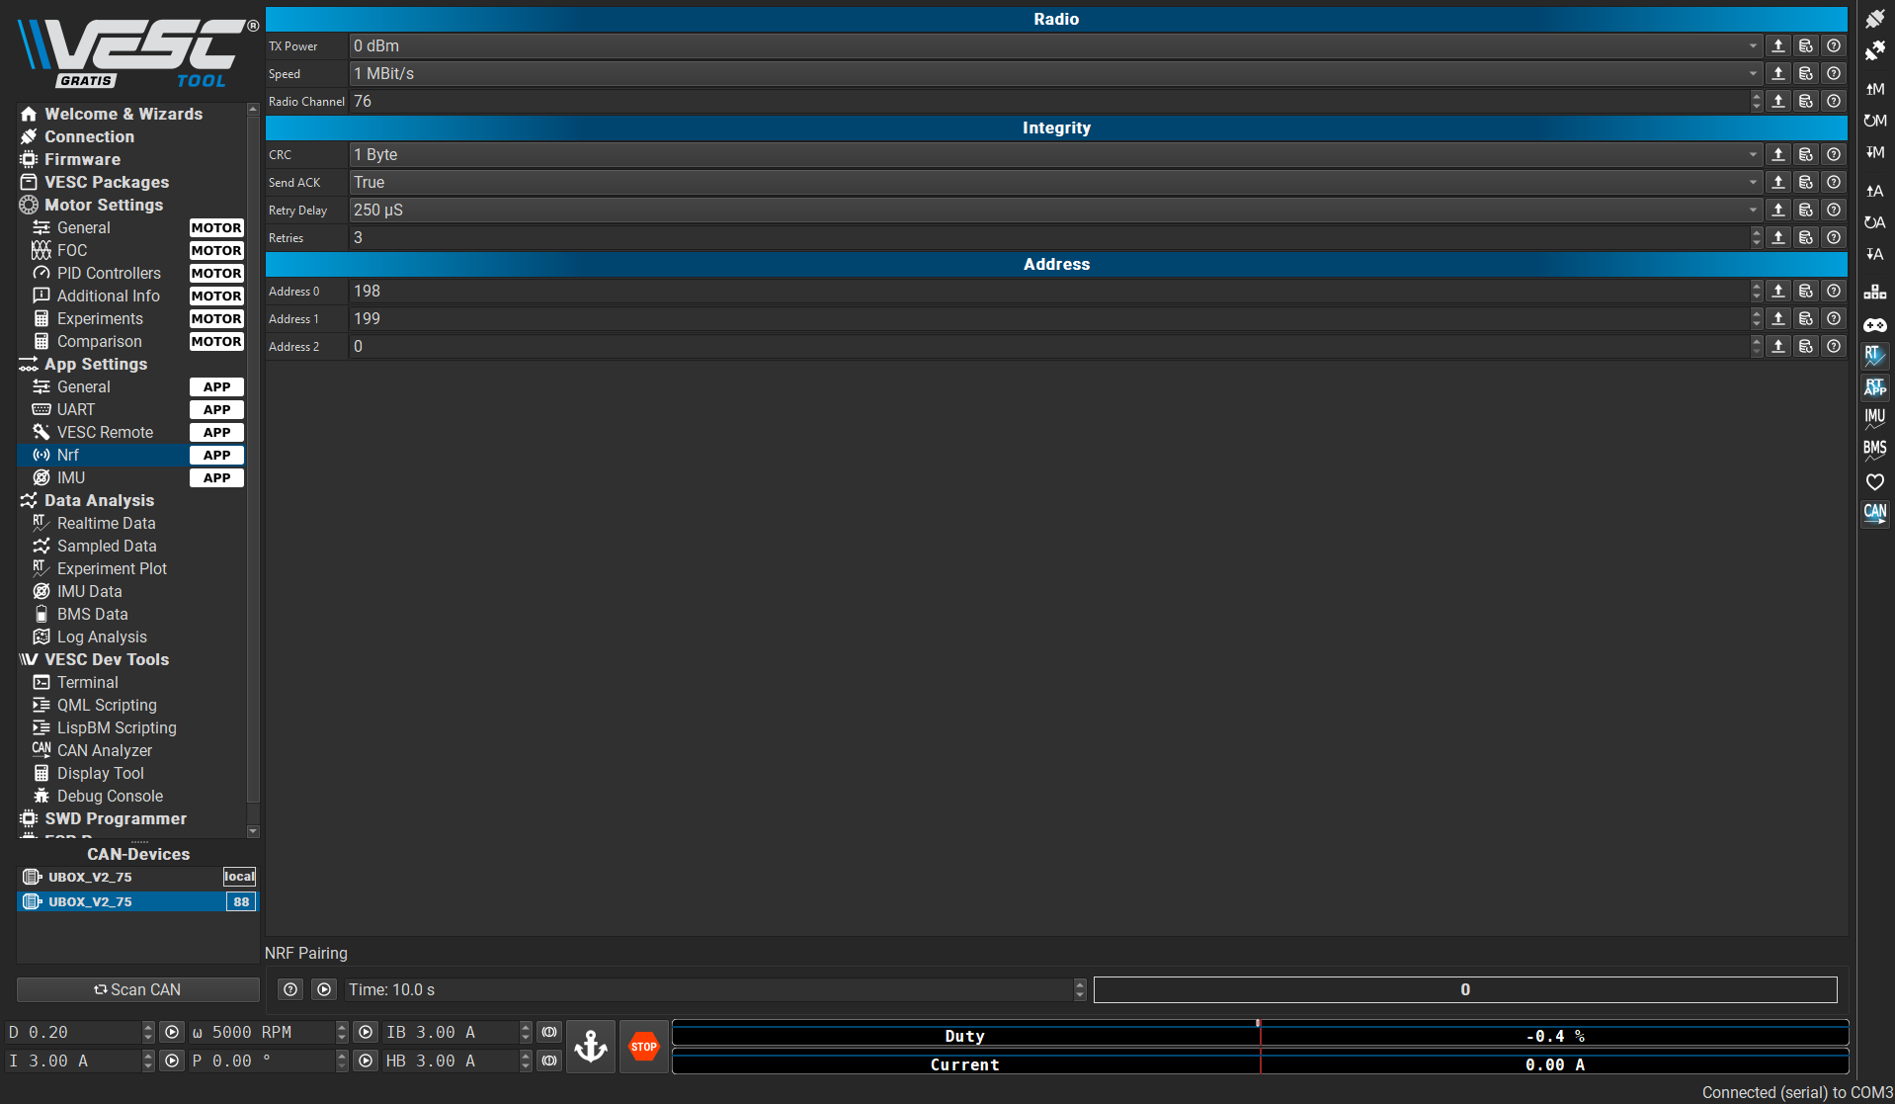This screenshot has width=1895, height=1104.
Task: Click the play icon next to duty cycle field
Action: click(x=172, y=1032)
